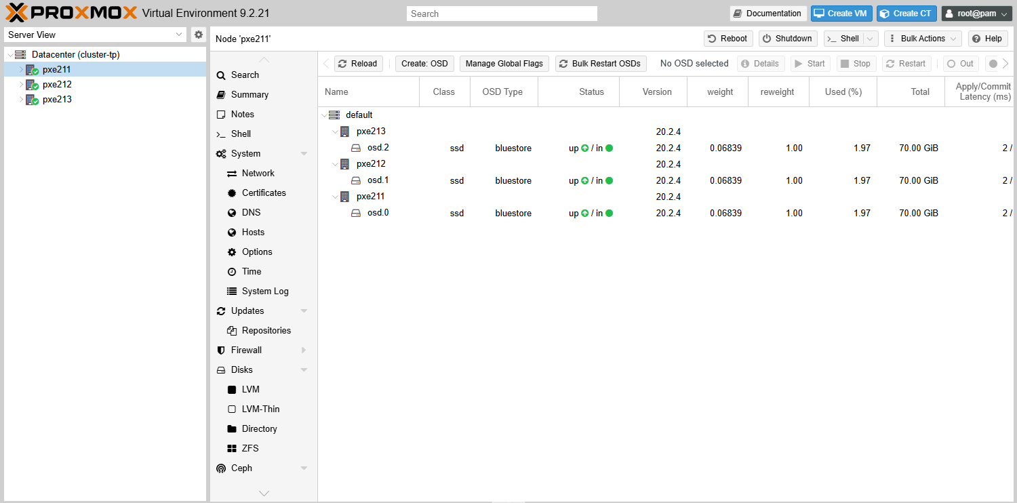
Task: Click Create: OSD button
Action: [x=424, y=64]
